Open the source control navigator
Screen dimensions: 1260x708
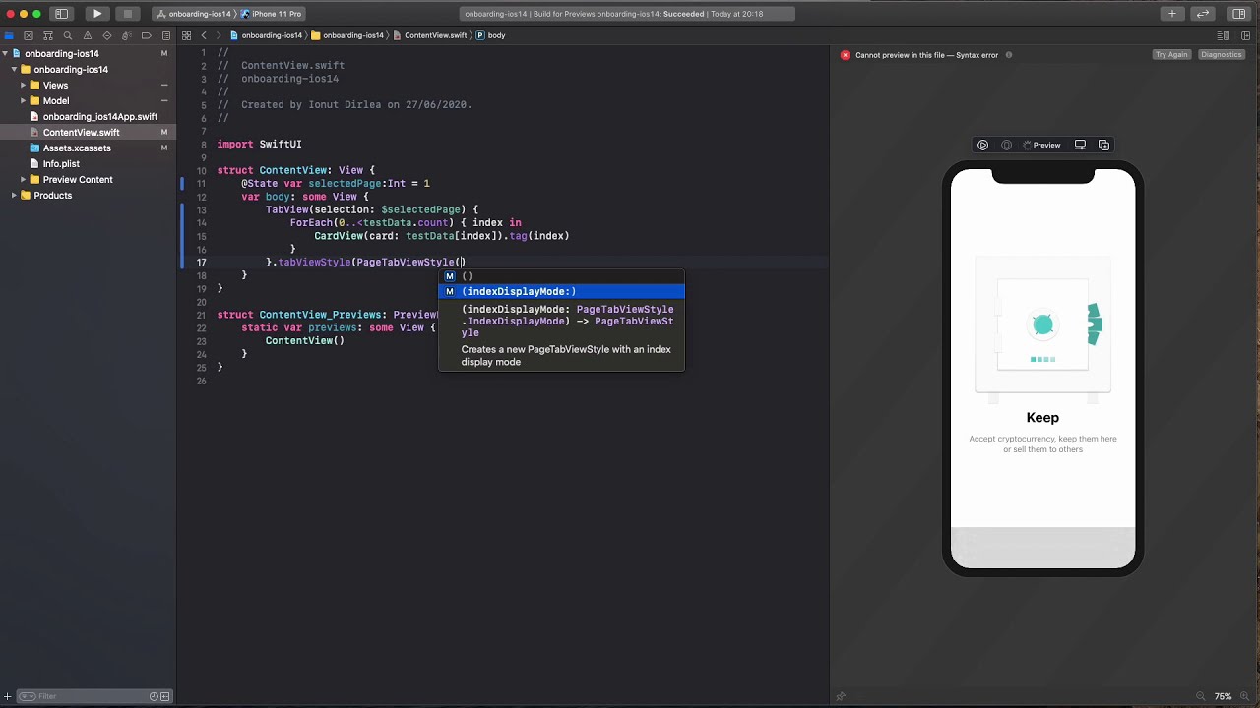[30, 35]
